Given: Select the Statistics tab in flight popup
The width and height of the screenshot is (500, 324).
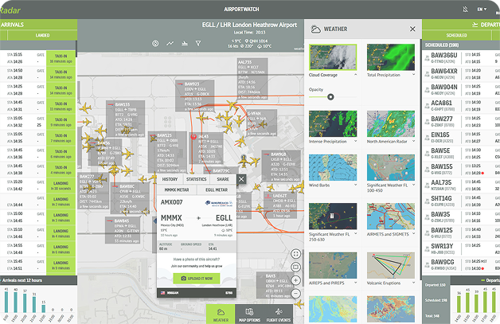Looking at the screenshot, I should (197, 180).
